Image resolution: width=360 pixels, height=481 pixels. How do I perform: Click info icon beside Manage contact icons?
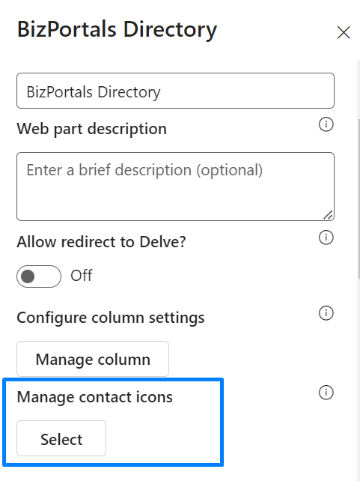(x=326, y=393)
